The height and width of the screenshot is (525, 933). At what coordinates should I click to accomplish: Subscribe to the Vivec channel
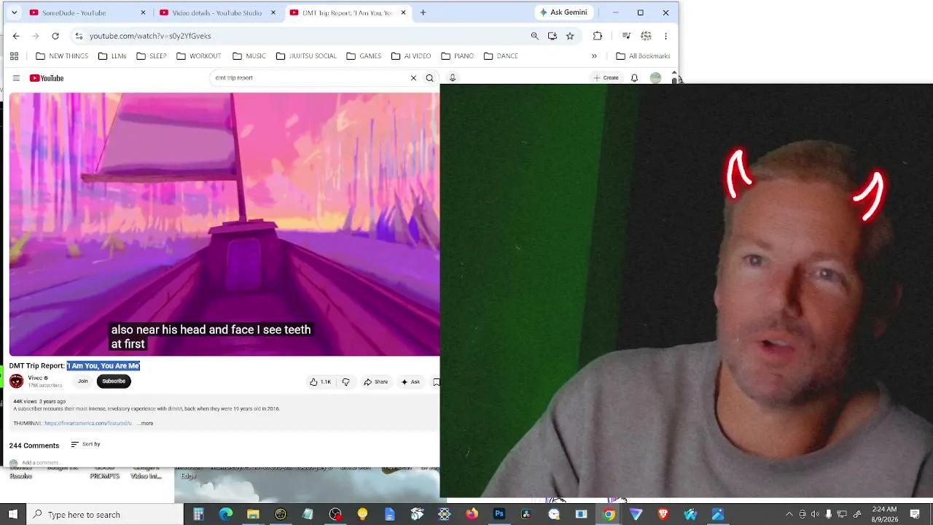click(x=114, y=381)
